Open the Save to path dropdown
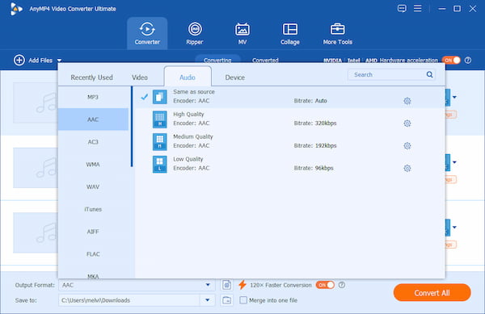Image resolution: width=485 pixels, height=314 pixels. [x=208, y=300]
